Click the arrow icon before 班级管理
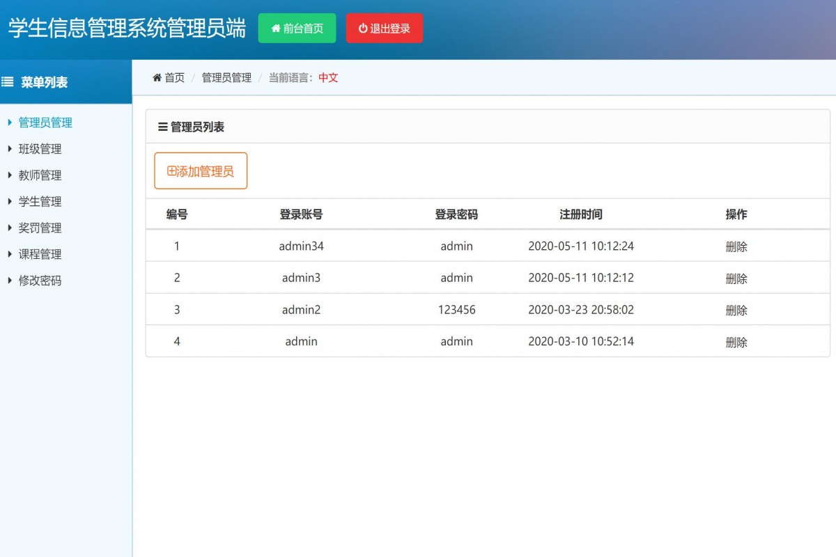Image resolution: width=836 pixels, height=557 pixels. tap(8, 149)
